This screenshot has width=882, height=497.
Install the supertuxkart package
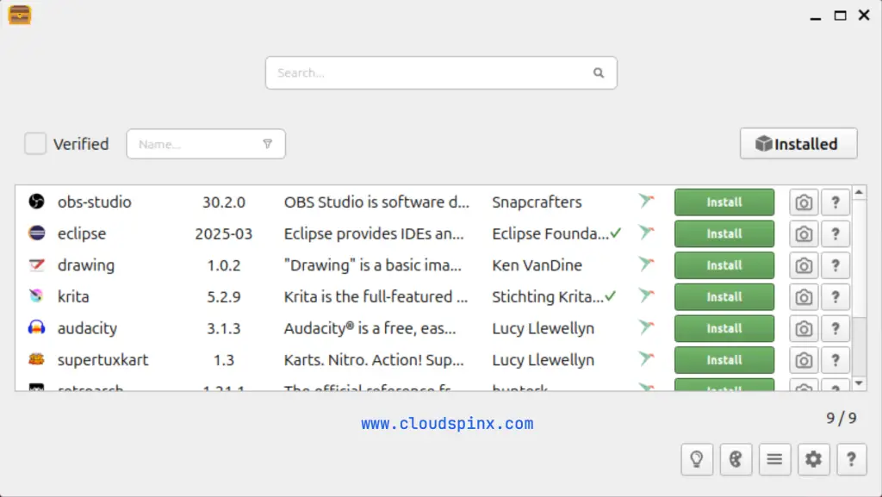(x=724, y=360)
